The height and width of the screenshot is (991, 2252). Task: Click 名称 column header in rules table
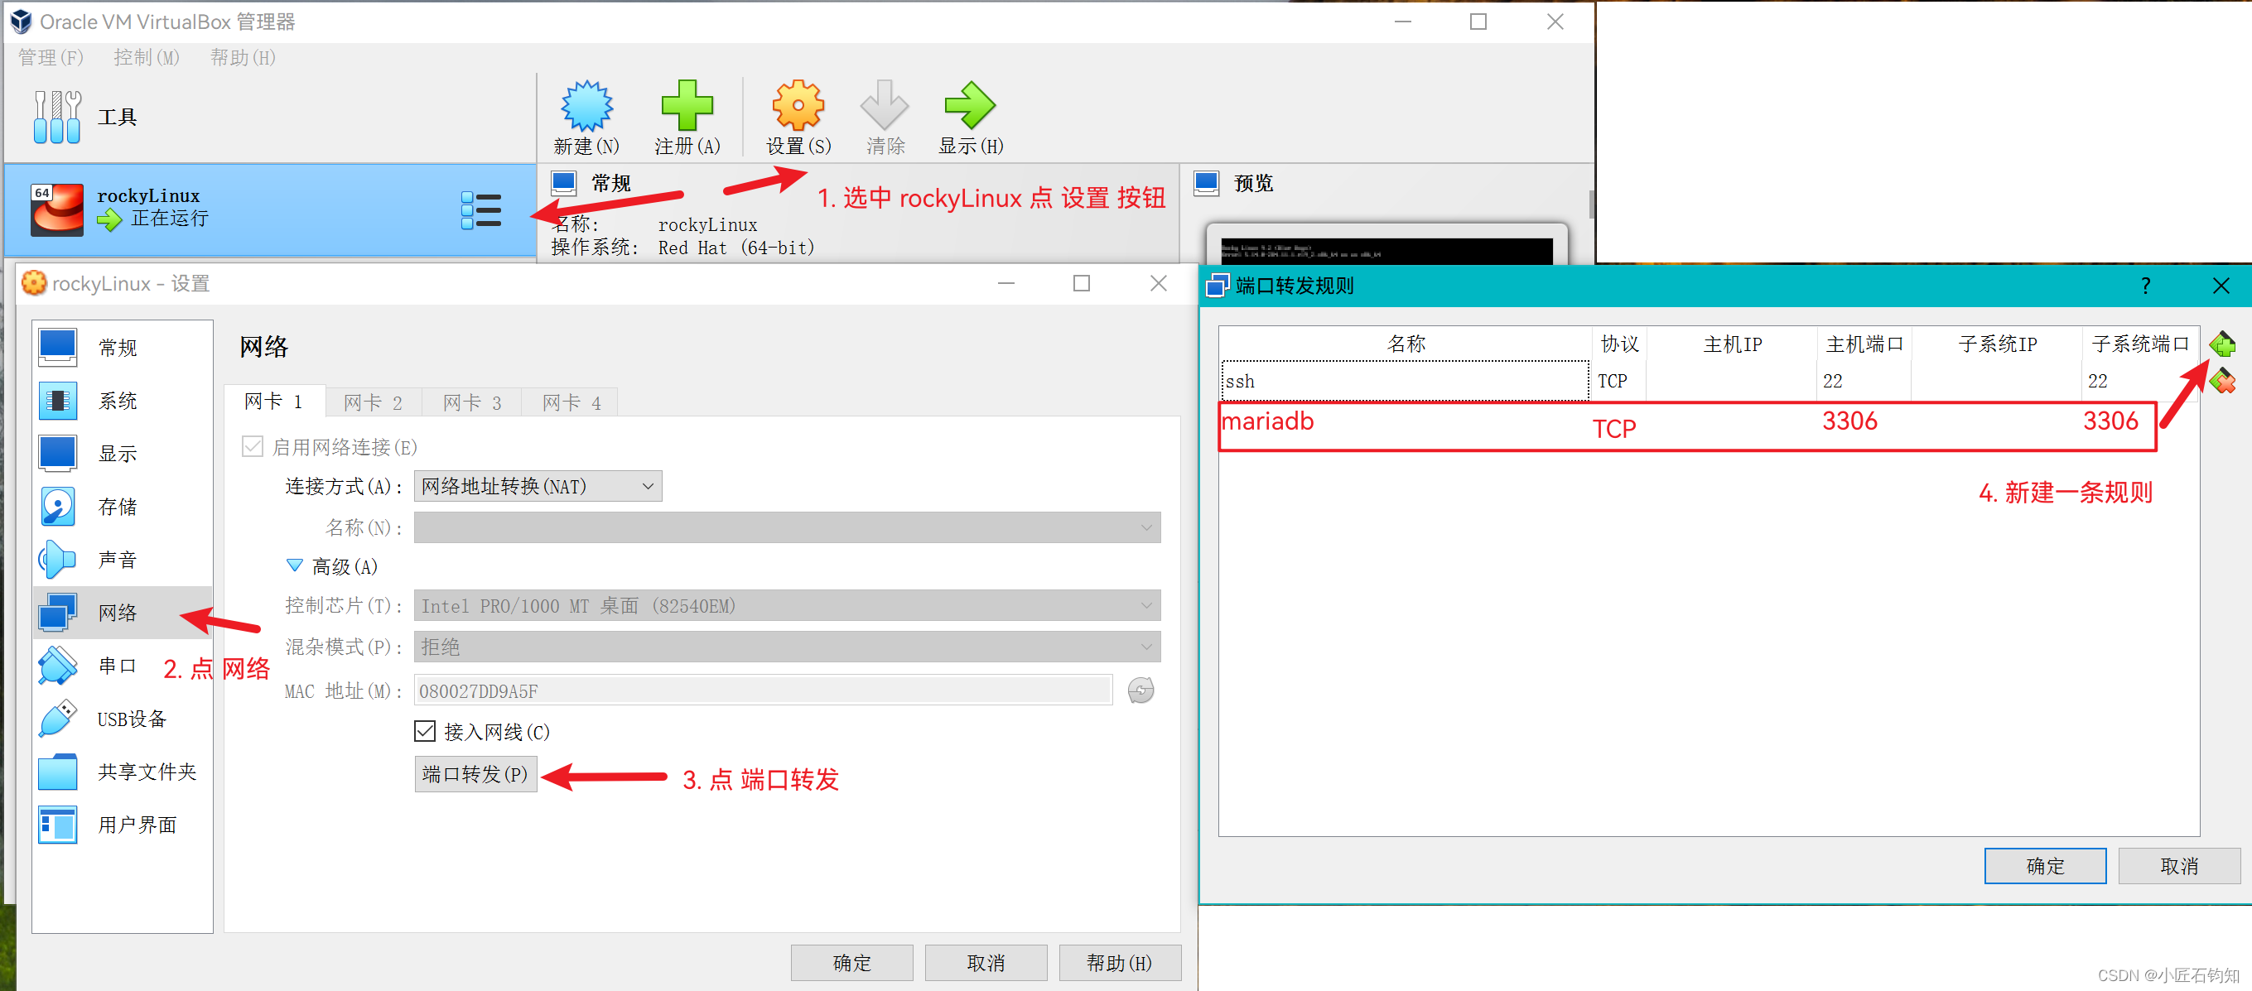click(1405, 344)
